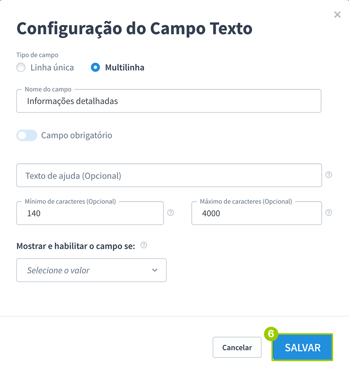Show help for Mínimo de caracteres

pyautogui.click(x=171, y=213)
